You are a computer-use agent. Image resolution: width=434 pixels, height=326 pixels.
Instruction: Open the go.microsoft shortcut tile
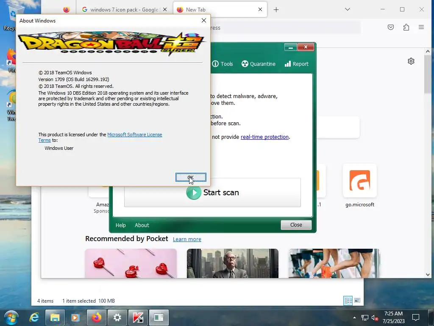click(x=359, y=185)
